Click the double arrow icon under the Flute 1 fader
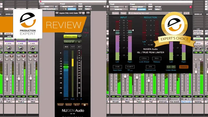Viewport: 208px width, 117px height. [x=13, y=99]
